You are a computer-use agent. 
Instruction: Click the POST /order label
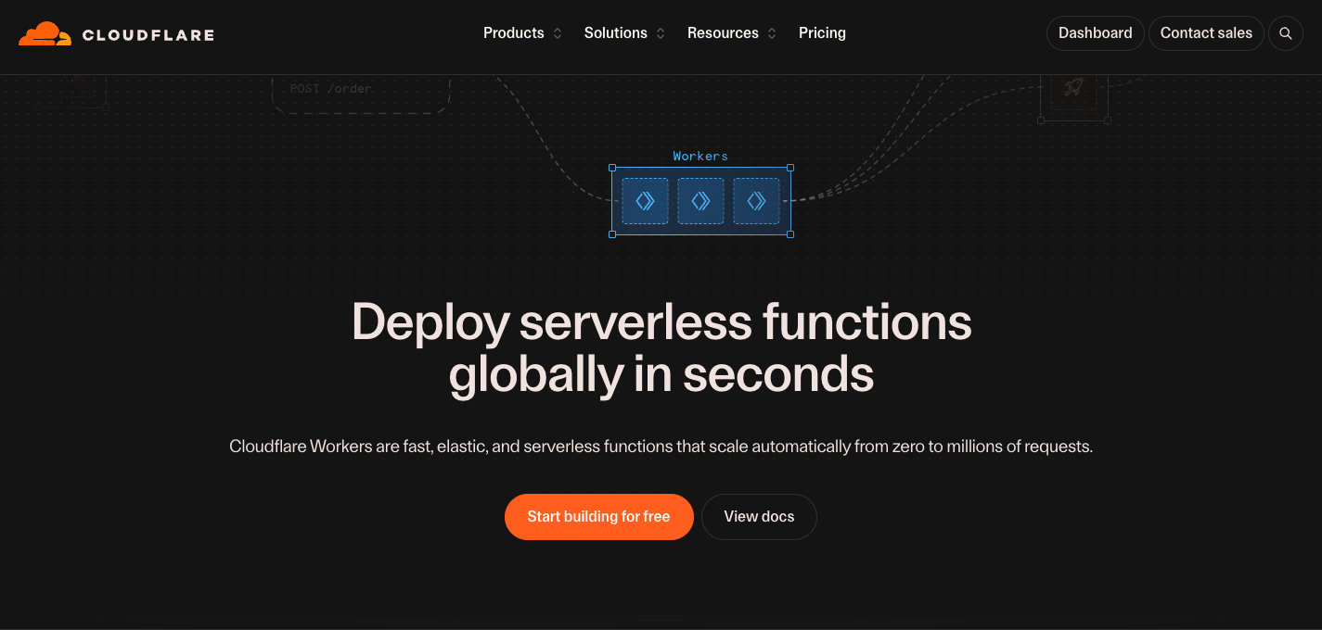(330, 89)
